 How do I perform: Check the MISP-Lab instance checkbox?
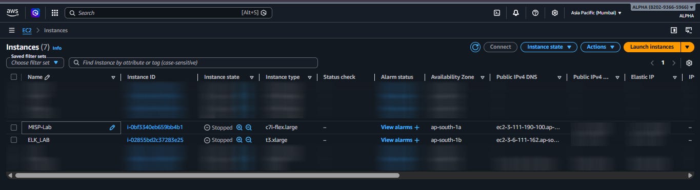click(x=14, y=128)
